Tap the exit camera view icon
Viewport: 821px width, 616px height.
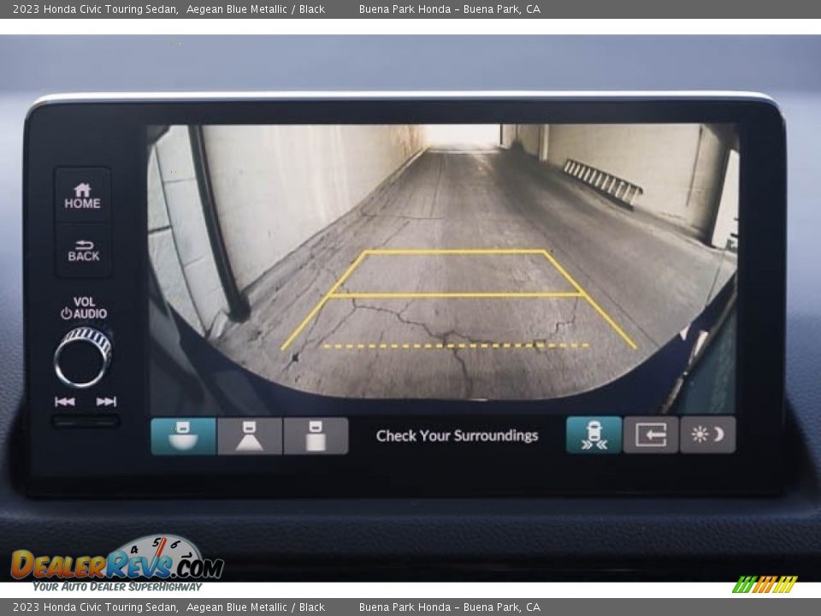tap(651, 435)
